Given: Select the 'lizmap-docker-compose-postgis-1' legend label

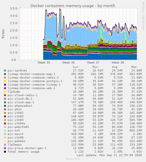Looking at the screenshot, I should (35, 81).
